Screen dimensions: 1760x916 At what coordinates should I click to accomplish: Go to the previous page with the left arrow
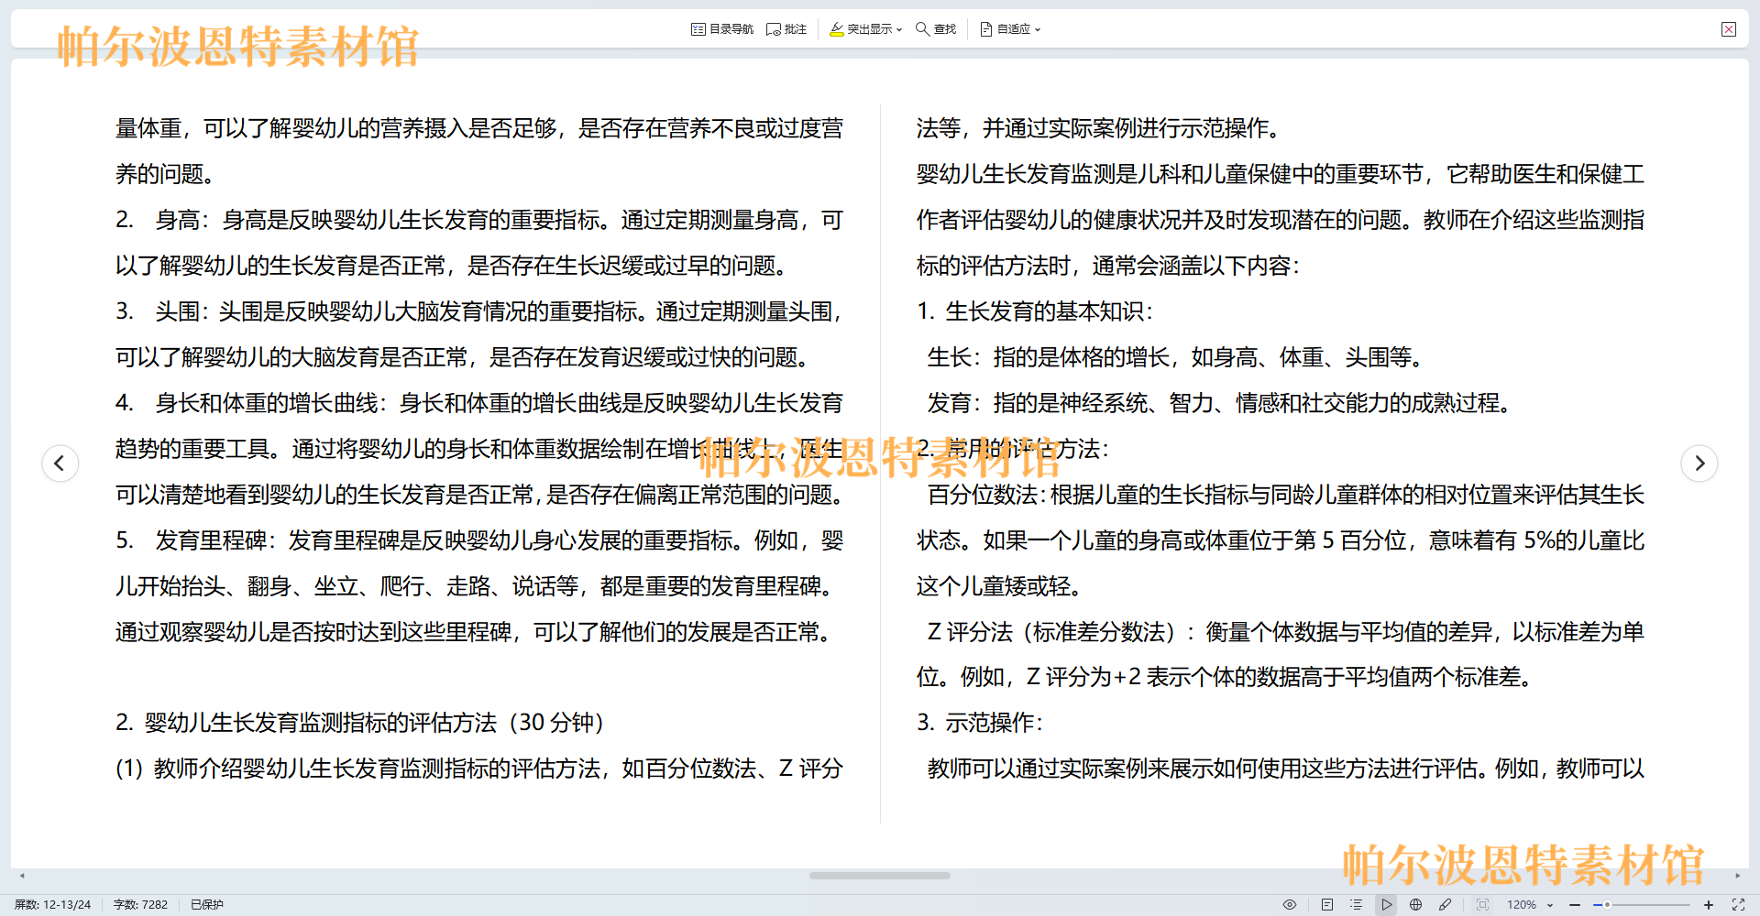tap(60, 463)
